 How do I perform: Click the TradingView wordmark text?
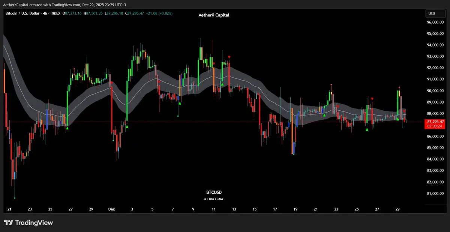click(x=34, y=223)
